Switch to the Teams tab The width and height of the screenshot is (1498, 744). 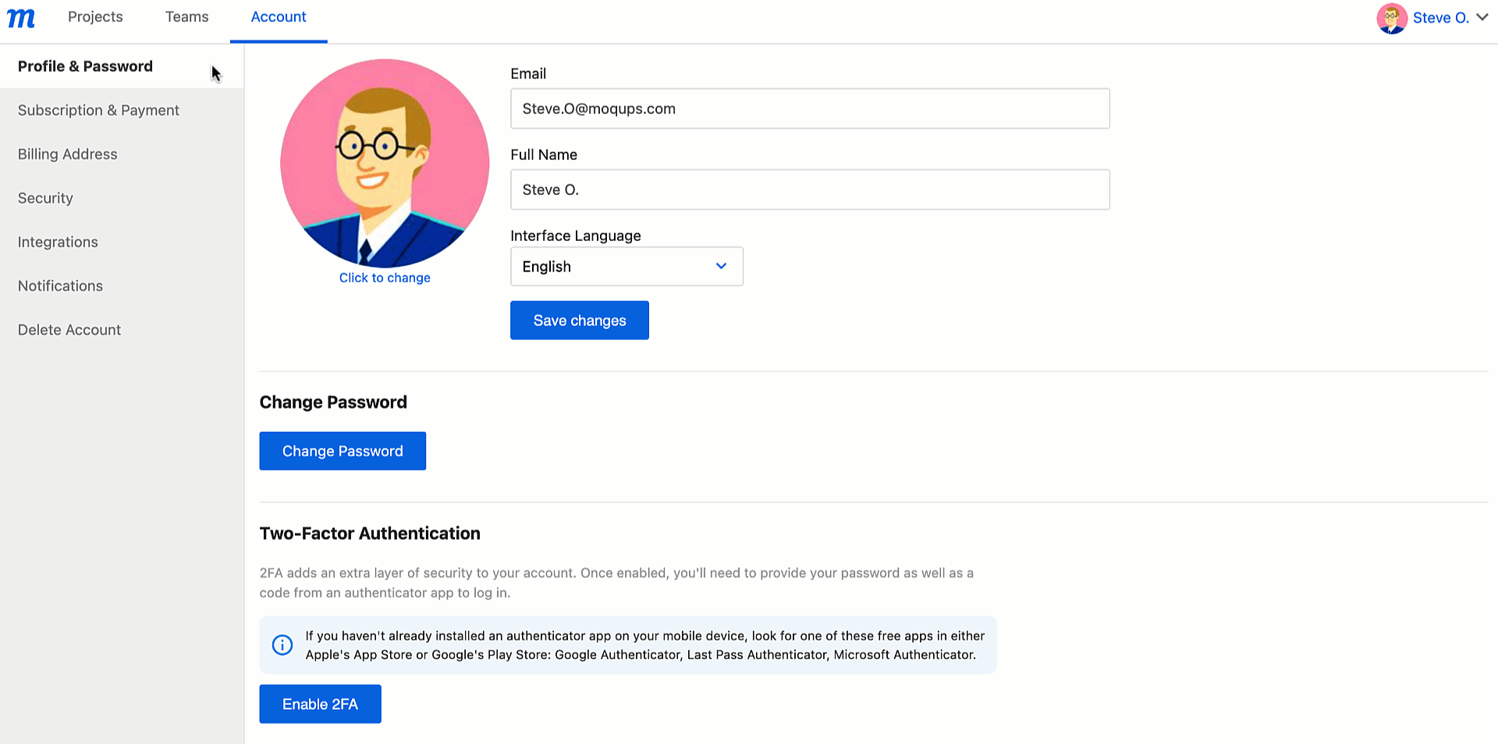(186, 16)
